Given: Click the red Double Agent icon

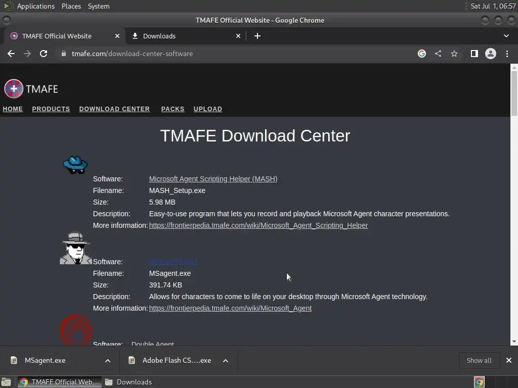Looking at the screenshot, I should point(76,330).
